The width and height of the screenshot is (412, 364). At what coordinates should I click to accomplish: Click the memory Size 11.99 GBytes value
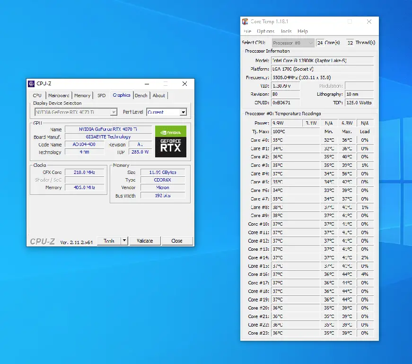[163, 173]
